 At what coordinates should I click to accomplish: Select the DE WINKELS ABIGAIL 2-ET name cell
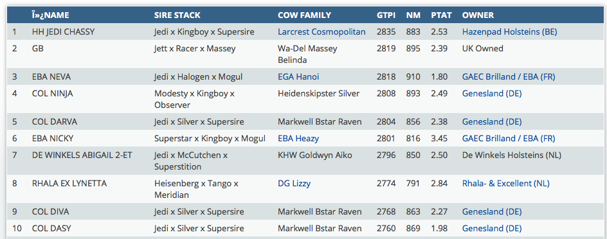click(x=82, y=155)
